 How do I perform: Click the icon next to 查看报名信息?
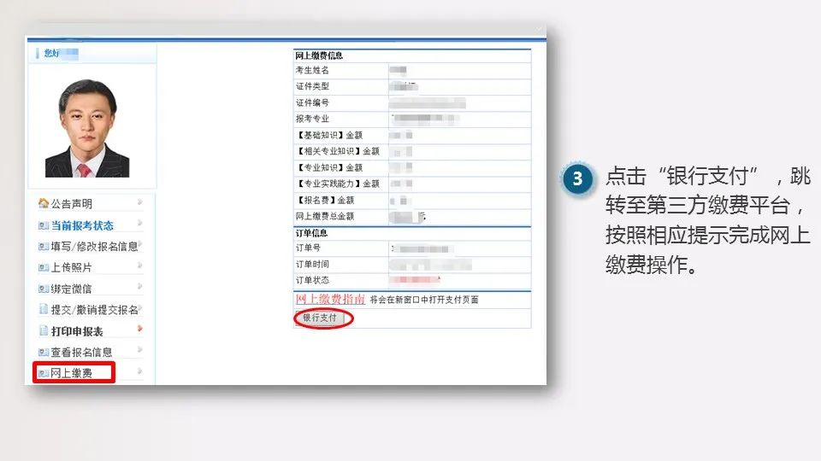click(44, 352)
